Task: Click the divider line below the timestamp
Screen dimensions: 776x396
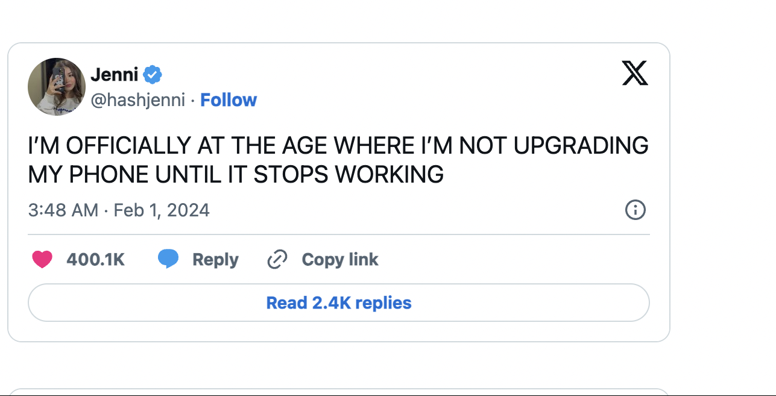Action: 339,234
